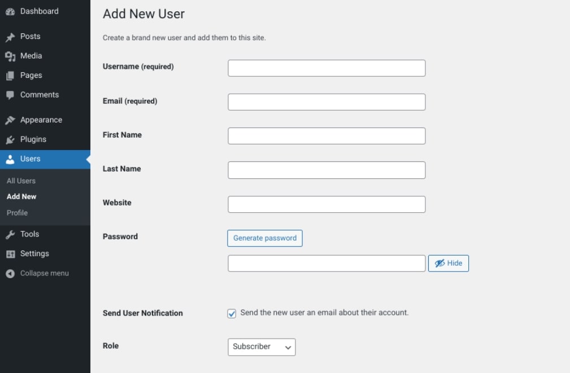The width and height of the screenshot is (570, 373).
Task: Click the Plugins plug icon
Action: pos(10,139)
